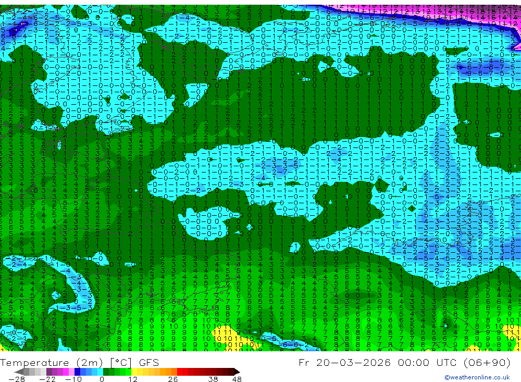Click the '-22' label under the color scale

click(x=47, y=379)
